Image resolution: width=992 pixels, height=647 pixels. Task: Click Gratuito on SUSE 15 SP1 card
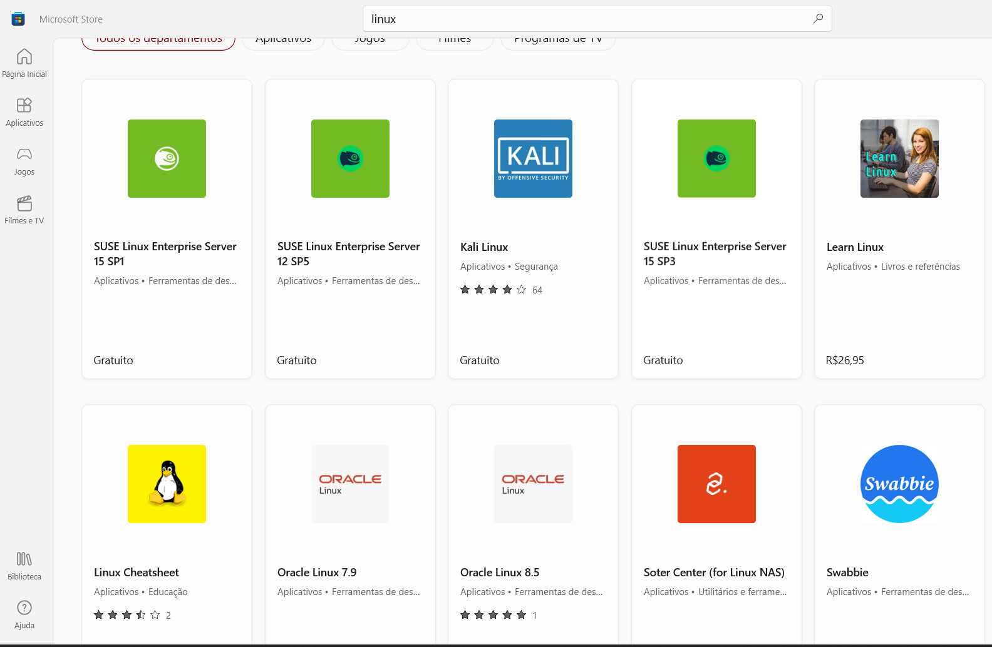click(113, 360)
